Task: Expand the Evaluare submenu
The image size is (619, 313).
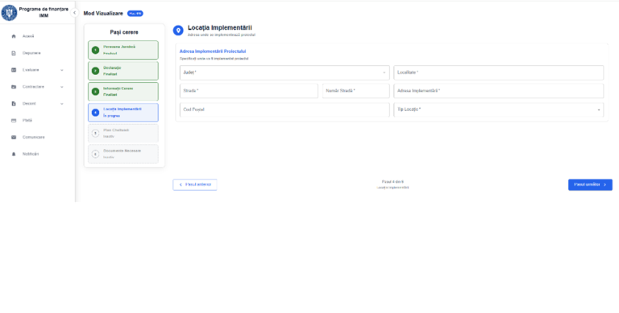Action: 61,70
